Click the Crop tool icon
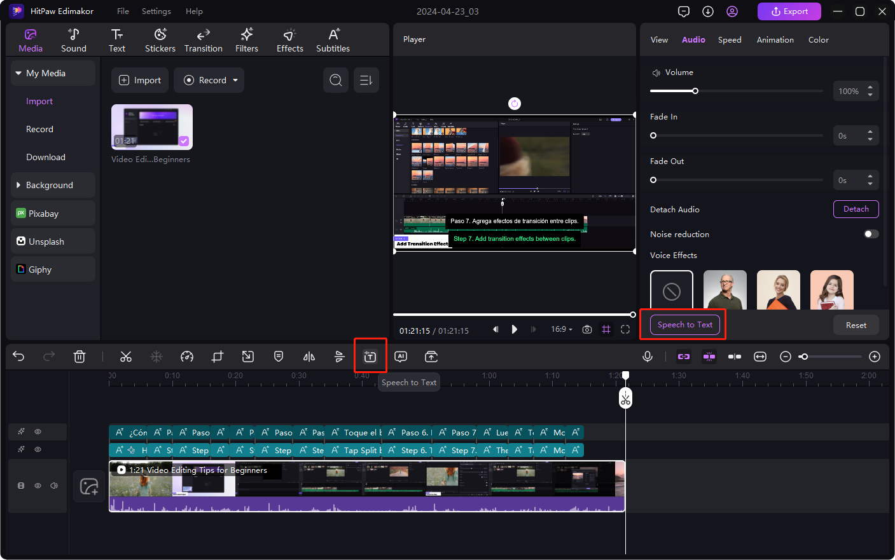The image size is (895, 560). (218, 357)
